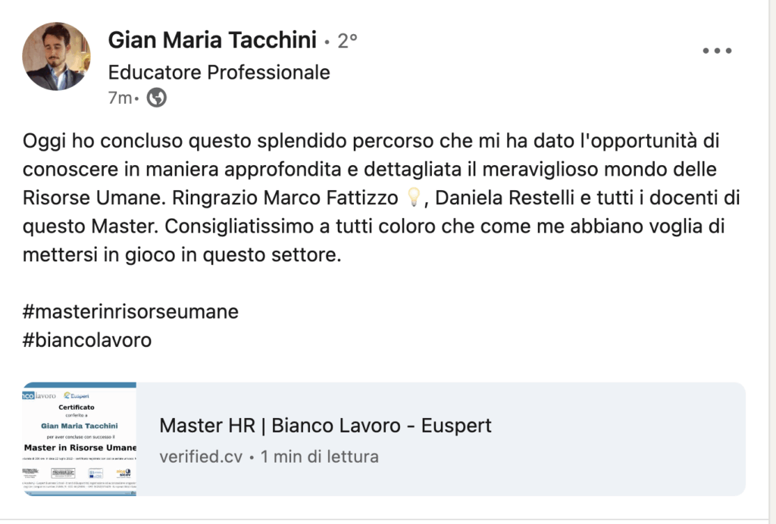Click the 2° connection degree badge
The width and height of the screenshot is (776, 524).
[348, 41]
